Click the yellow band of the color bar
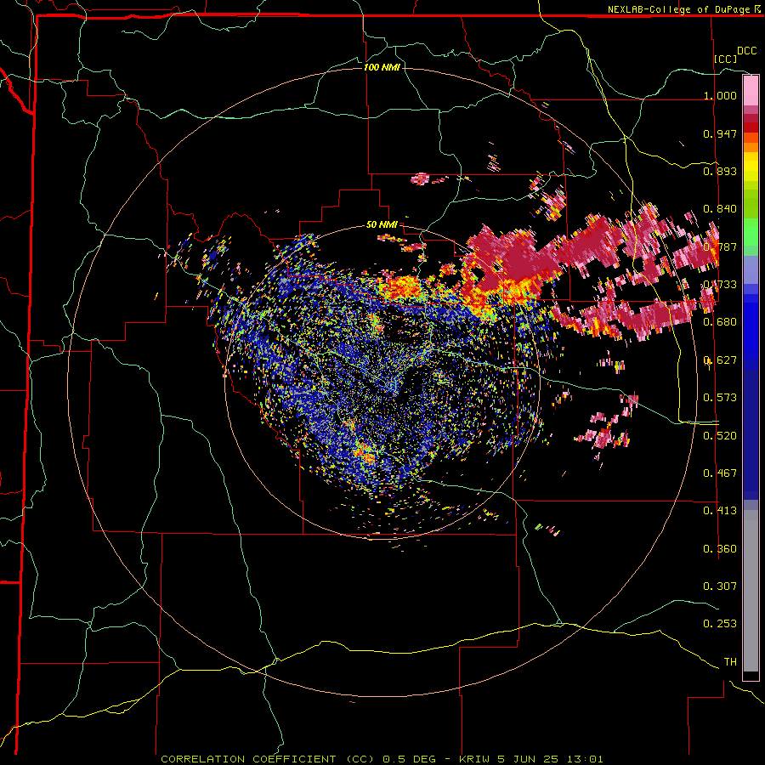Viewport: 765px width, 765px height. (751, 167)
